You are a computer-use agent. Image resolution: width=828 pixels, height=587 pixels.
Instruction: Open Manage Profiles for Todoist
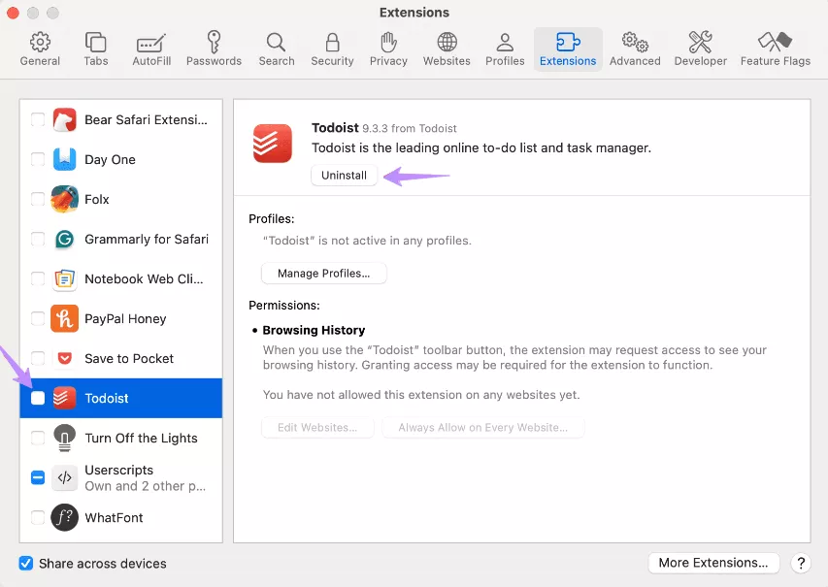point(323,274)
